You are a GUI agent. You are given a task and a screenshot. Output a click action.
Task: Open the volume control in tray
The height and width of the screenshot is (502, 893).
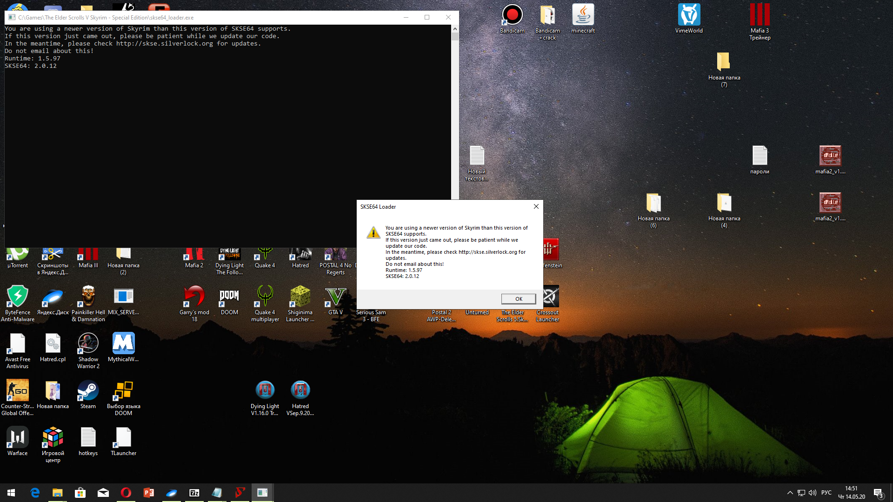coord(813,493)
